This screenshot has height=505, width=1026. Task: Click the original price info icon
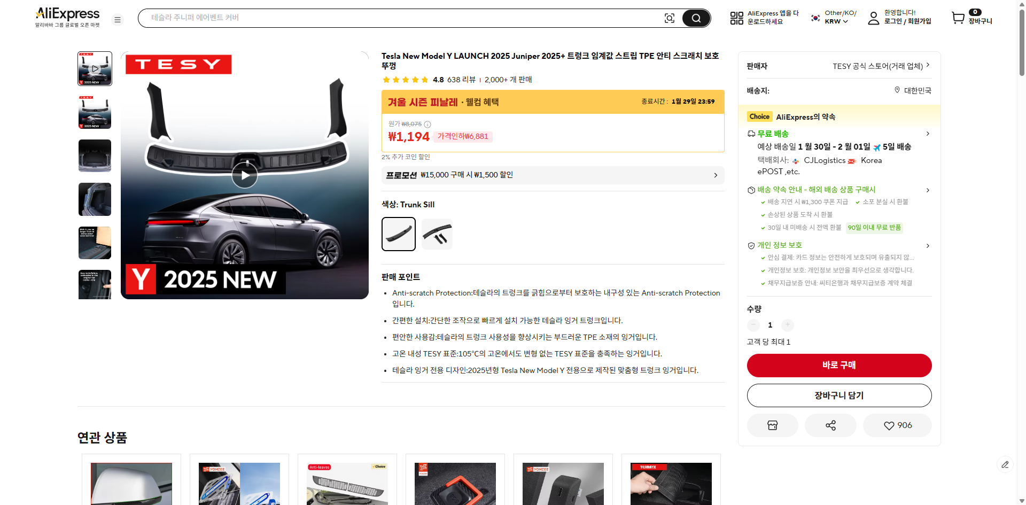coord(428,124)
